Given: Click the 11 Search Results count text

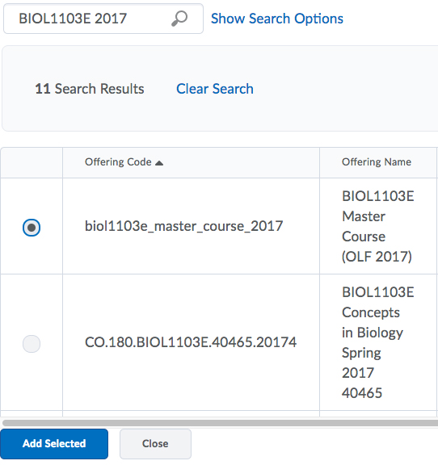Looking at the screenshot, I should (90, 89).
